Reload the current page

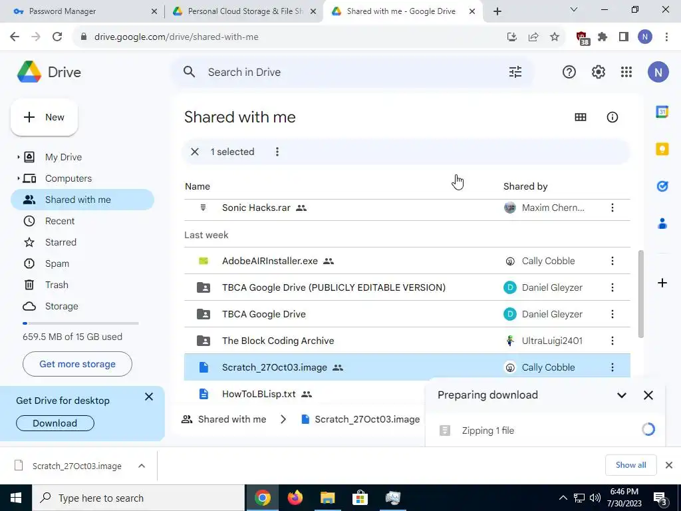point(57,37)
